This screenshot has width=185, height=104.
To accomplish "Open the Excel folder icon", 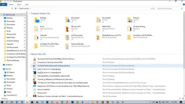I will coord(36,29).
